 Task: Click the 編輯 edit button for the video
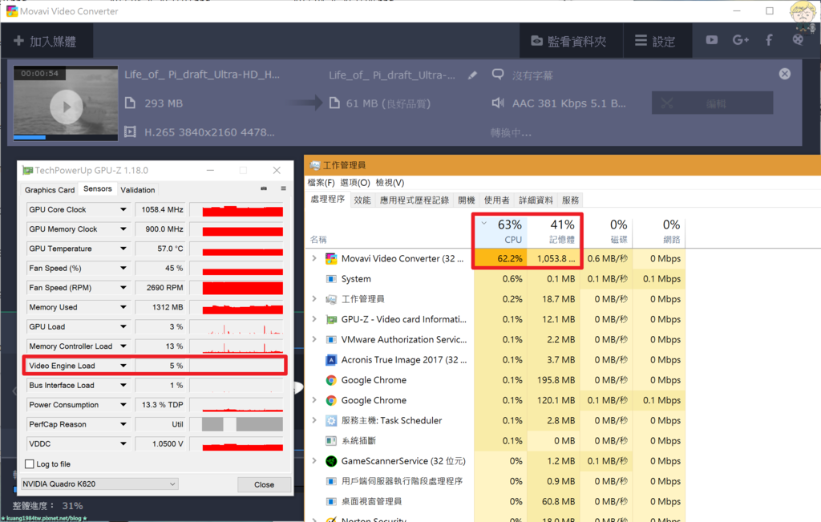point(712,103)
